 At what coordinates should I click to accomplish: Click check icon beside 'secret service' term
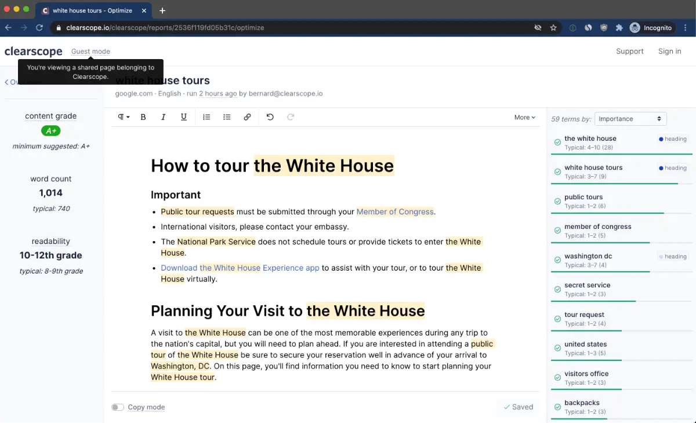[557, 289]
